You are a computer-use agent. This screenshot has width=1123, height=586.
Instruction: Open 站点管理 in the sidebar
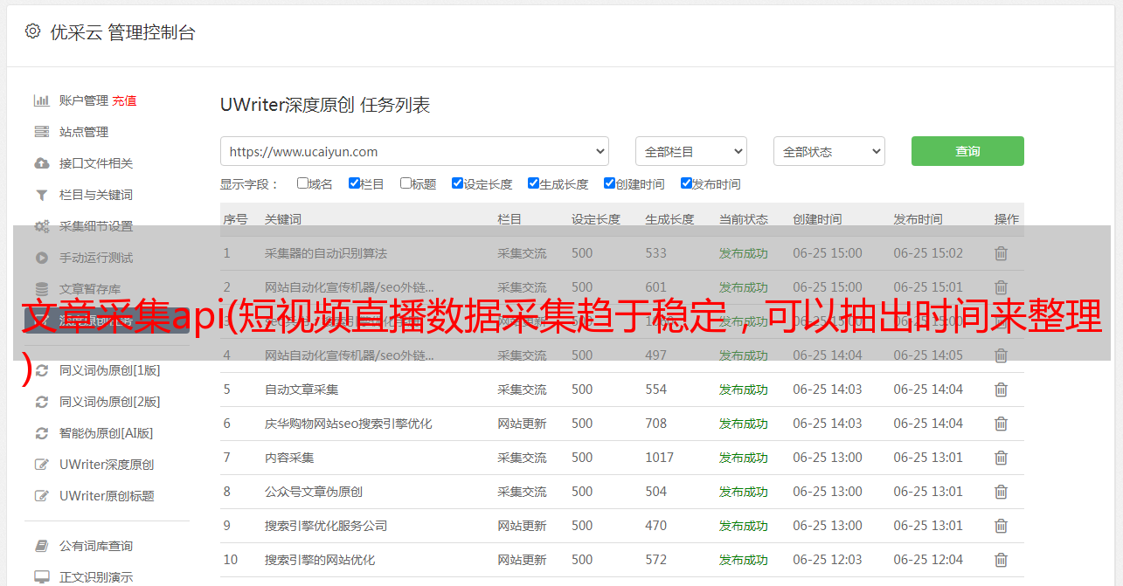coord(84,132)
